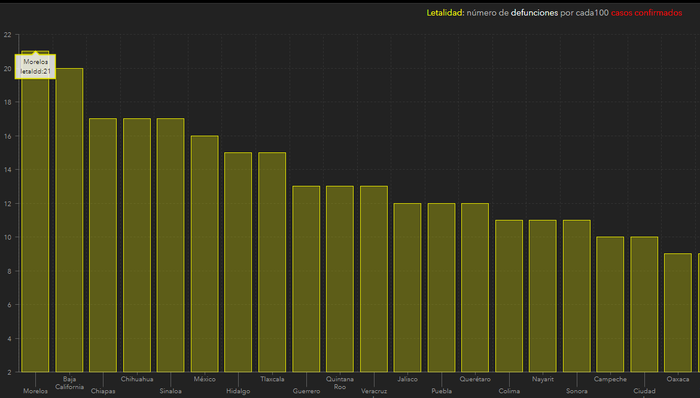Select the Querétaro bar
Screen dimensions: 700x398
click(475, 287)
